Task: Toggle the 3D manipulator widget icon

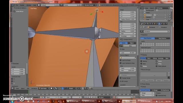Action: click(x=60, y=88)
